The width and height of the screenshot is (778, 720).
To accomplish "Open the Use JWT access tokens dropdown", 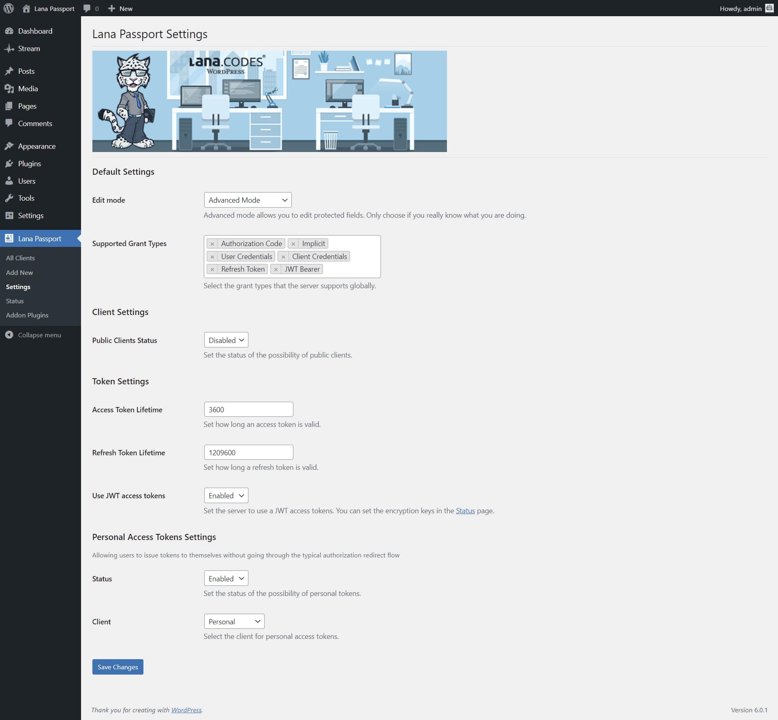I will (226, 496).
